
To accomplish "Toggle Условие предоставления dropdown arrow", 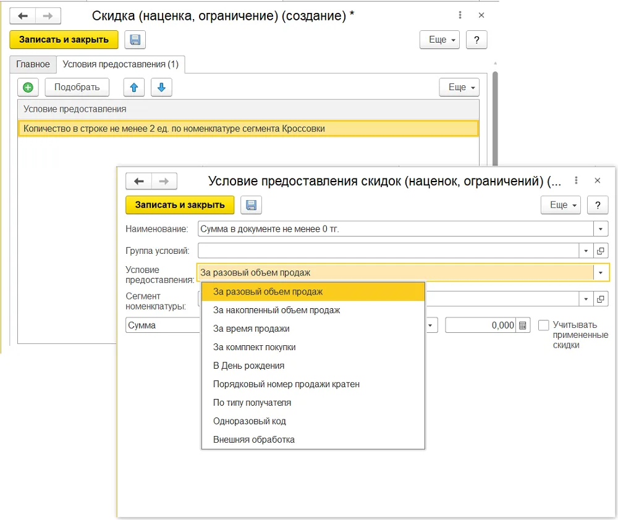I will (601, 272).
